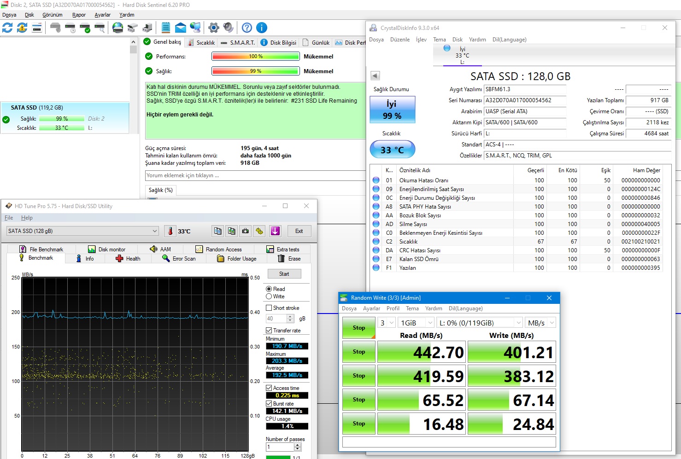Click the purple download arrow icon in HD Tune
681x459 pixels.
[x=276, y=231]
